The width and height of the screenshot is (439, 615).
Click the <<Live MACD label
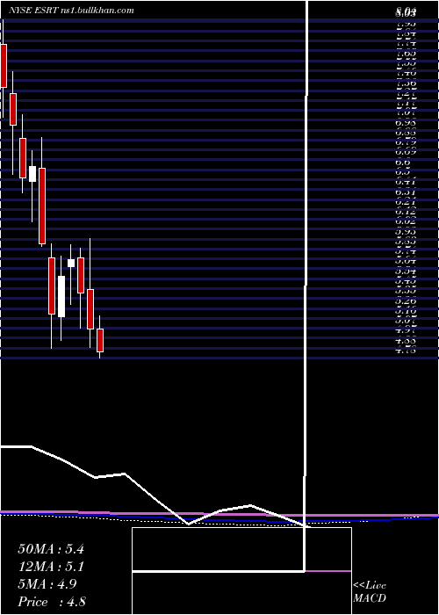pos(370,592)
